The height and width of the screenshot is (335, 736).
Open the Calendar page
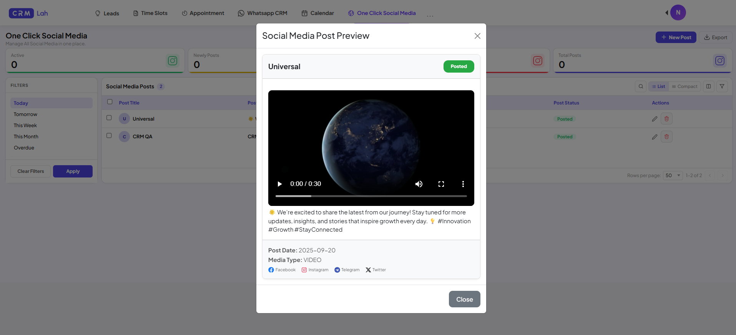318,13
